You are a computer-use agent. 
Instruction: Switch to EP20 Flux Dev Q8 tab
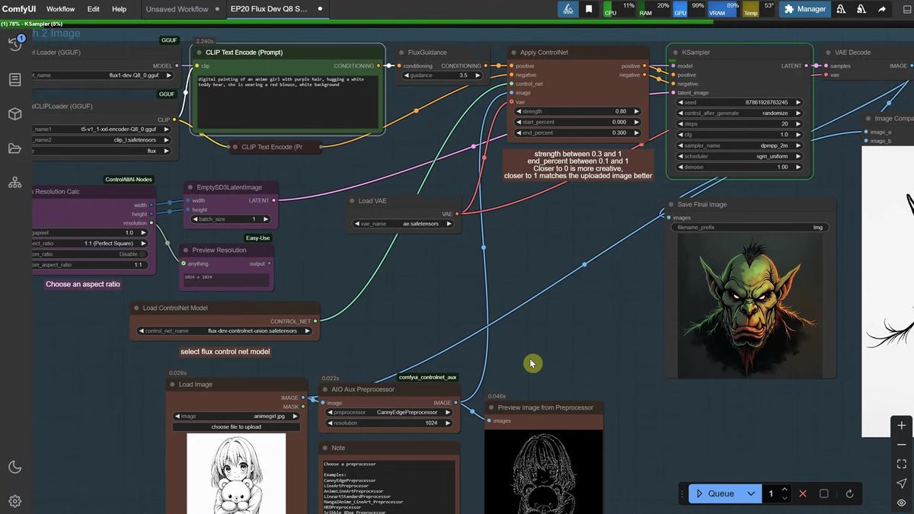click(269, 9)
